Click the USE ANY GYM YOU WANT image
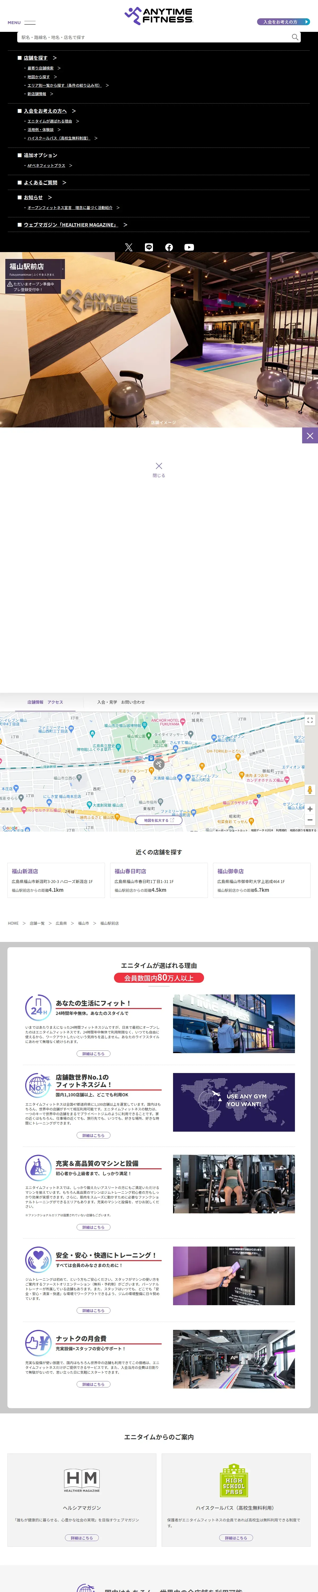This screenshot has height=1592, width=318. click(x=233, y=1102)
